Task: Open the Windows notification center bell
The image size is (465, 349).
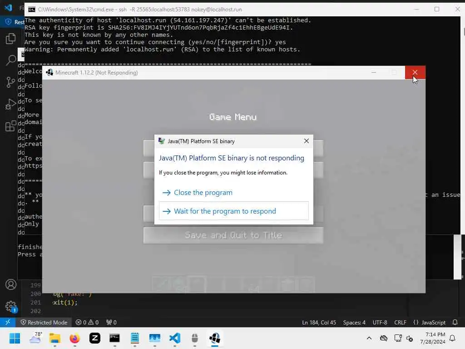Action: pos(452,338)
